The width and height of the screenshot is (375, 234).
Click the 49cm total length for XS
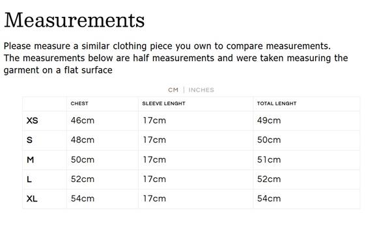[269, 121]
